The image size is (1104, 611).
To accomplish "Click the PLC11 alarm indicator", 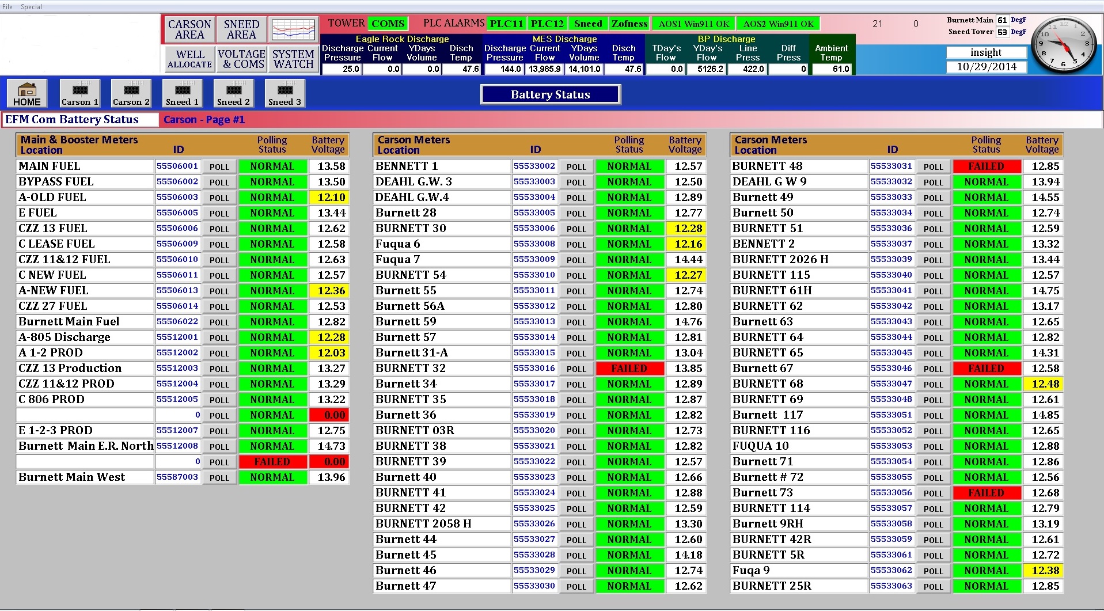I will coord(506,24).
